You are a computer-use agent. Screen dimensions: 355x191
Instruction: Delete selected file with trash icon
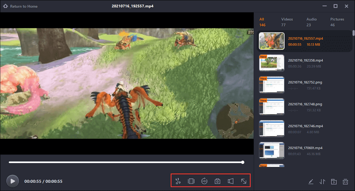[x=345, y=182]
